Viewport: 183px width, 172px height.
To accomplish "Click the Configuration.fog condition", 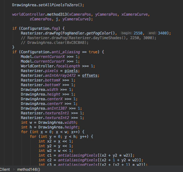I will tap(39, 29).
